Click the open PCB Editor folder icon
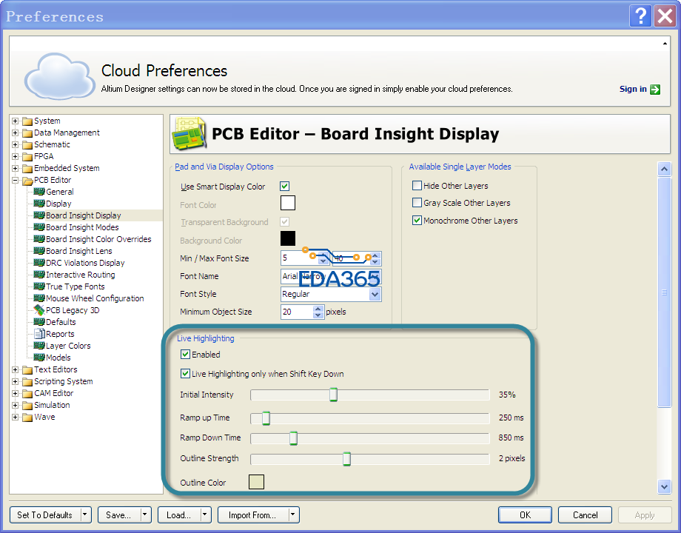The width and height of the screenshot is (681, 533). point(27,180)
